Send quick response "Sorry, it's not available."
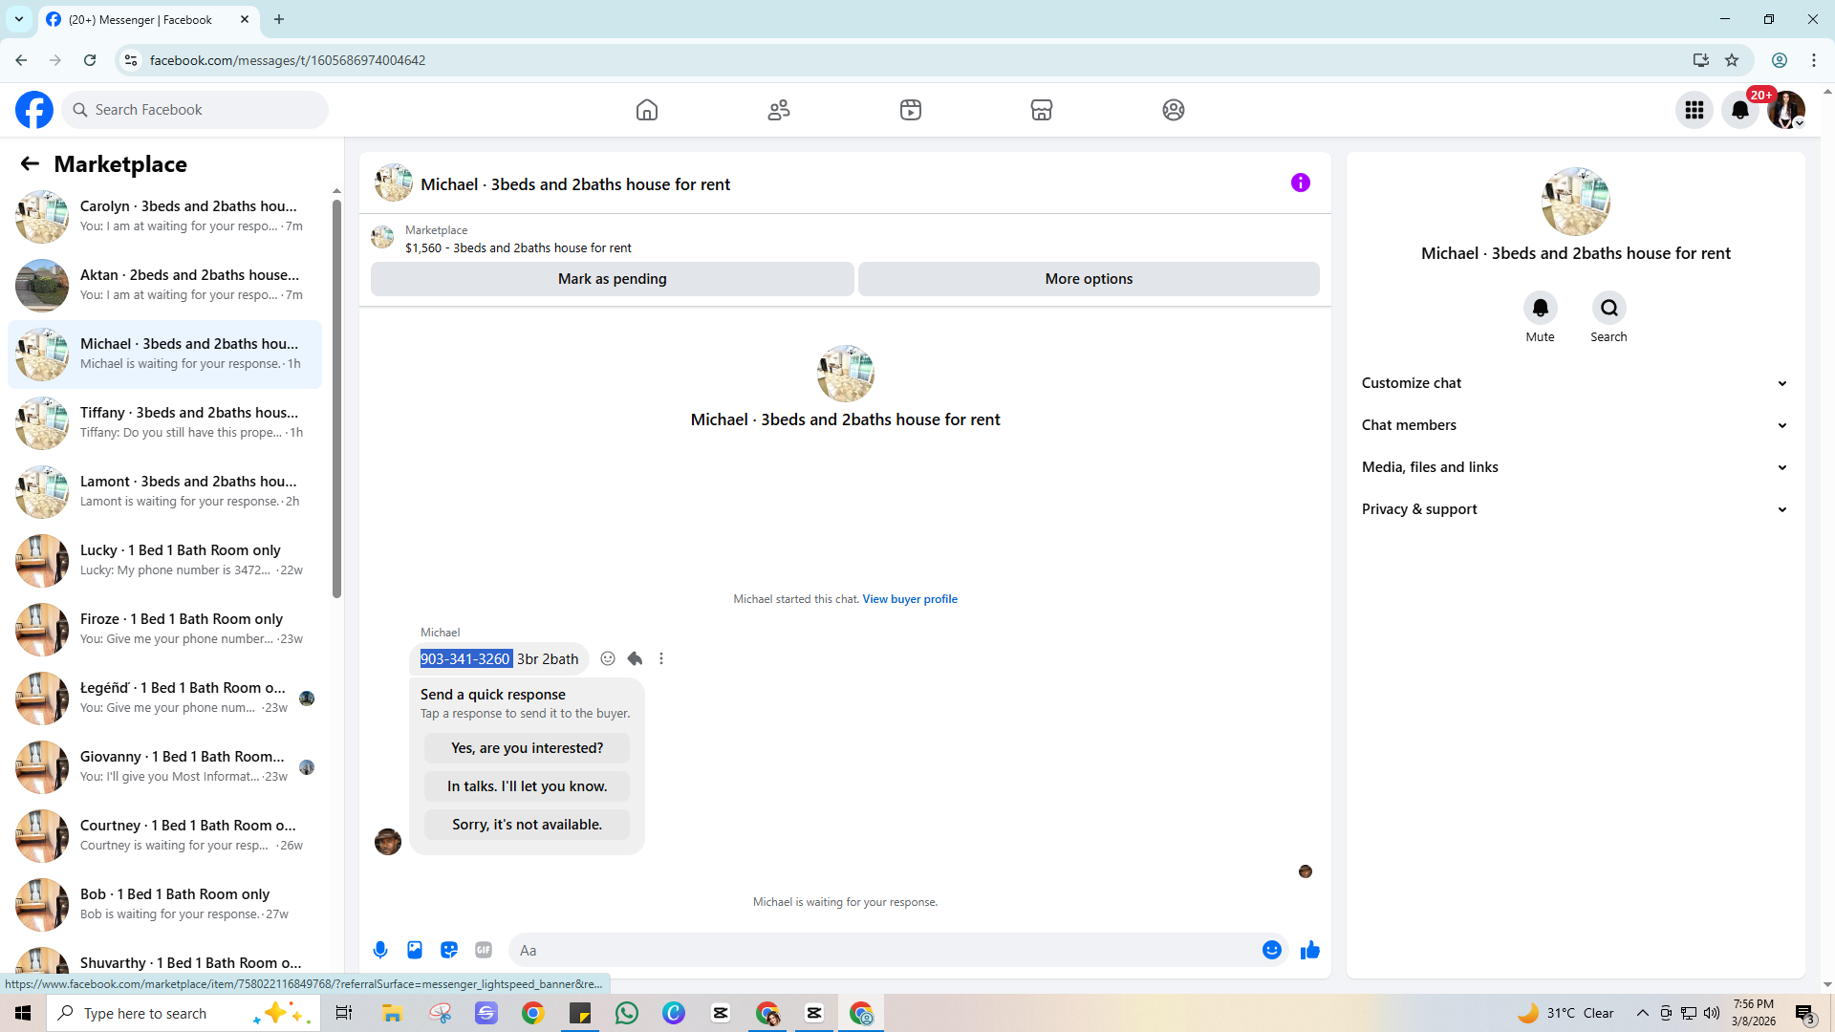The width and height of the screenshot is (1835, 1032). (527, 825)
